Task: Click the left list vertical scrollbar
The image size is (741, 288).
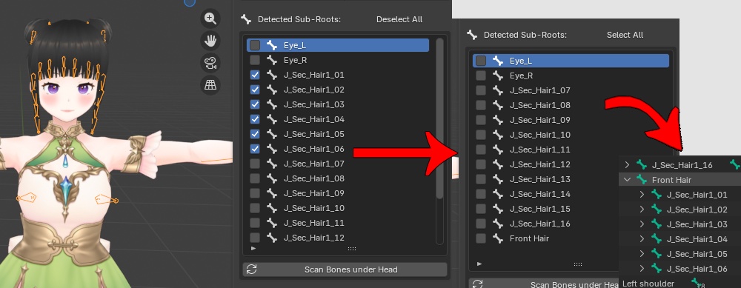Action: (439, 118)
